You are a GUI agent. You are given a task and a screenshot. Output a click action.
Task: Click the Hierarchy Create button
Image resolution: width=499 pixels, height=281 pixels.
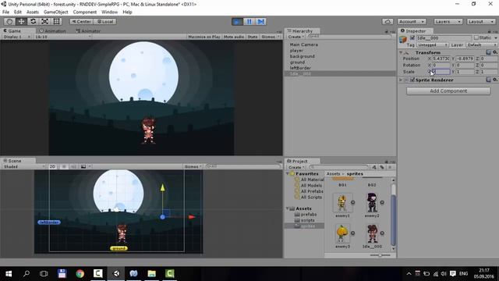tap(296, 37)
